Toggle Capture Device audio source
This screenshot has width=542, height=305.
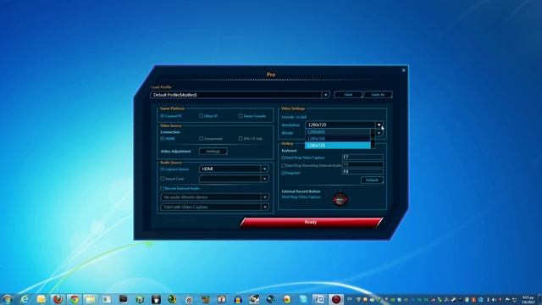coord(163,169)
